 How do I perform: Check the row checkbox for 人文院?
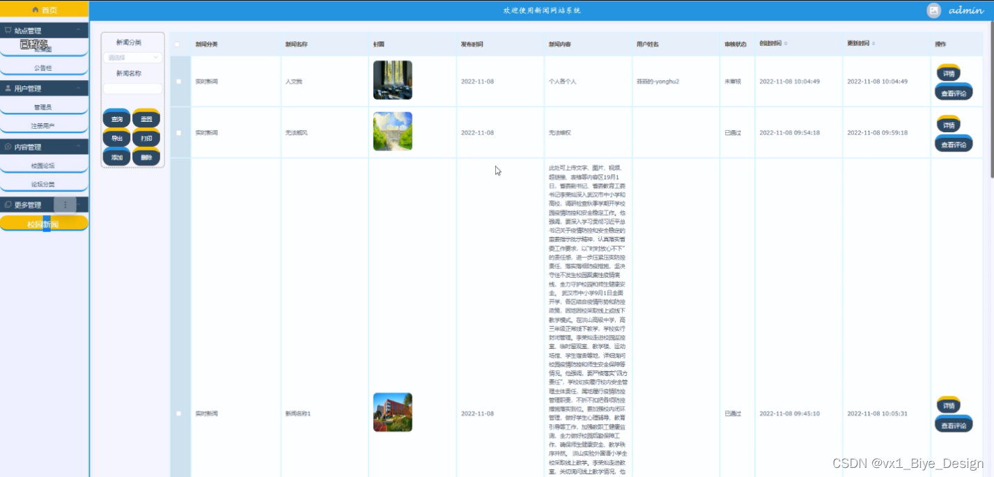point(179,81)
